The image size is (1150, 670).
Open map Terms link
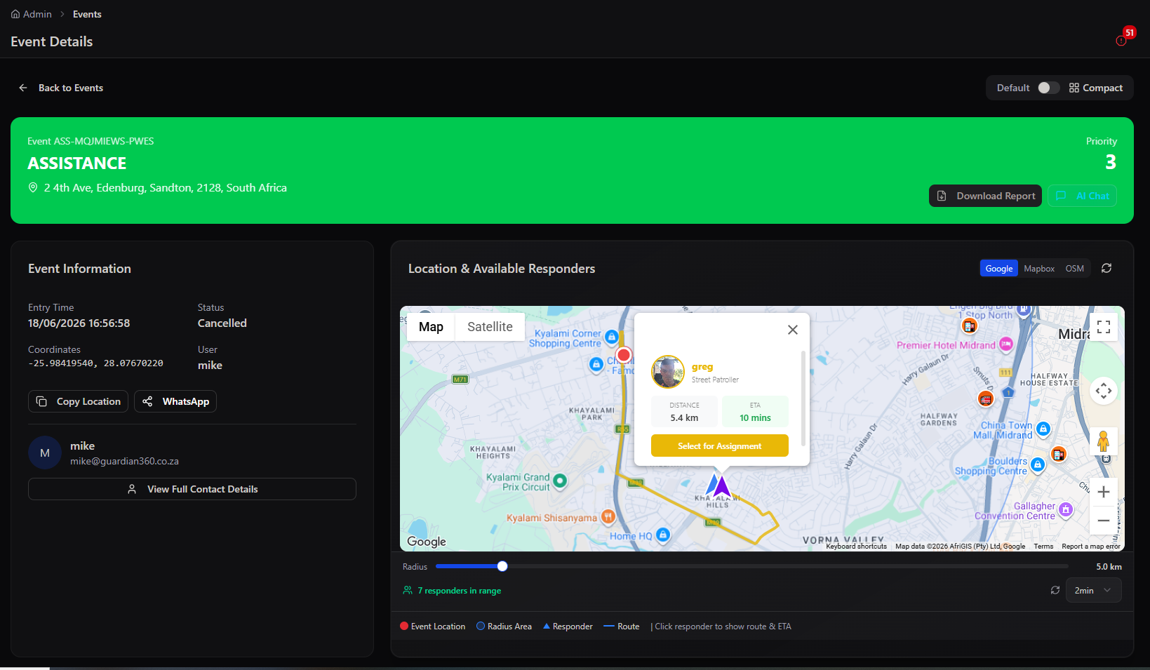pyautogui.click(x=1043, y=547)
